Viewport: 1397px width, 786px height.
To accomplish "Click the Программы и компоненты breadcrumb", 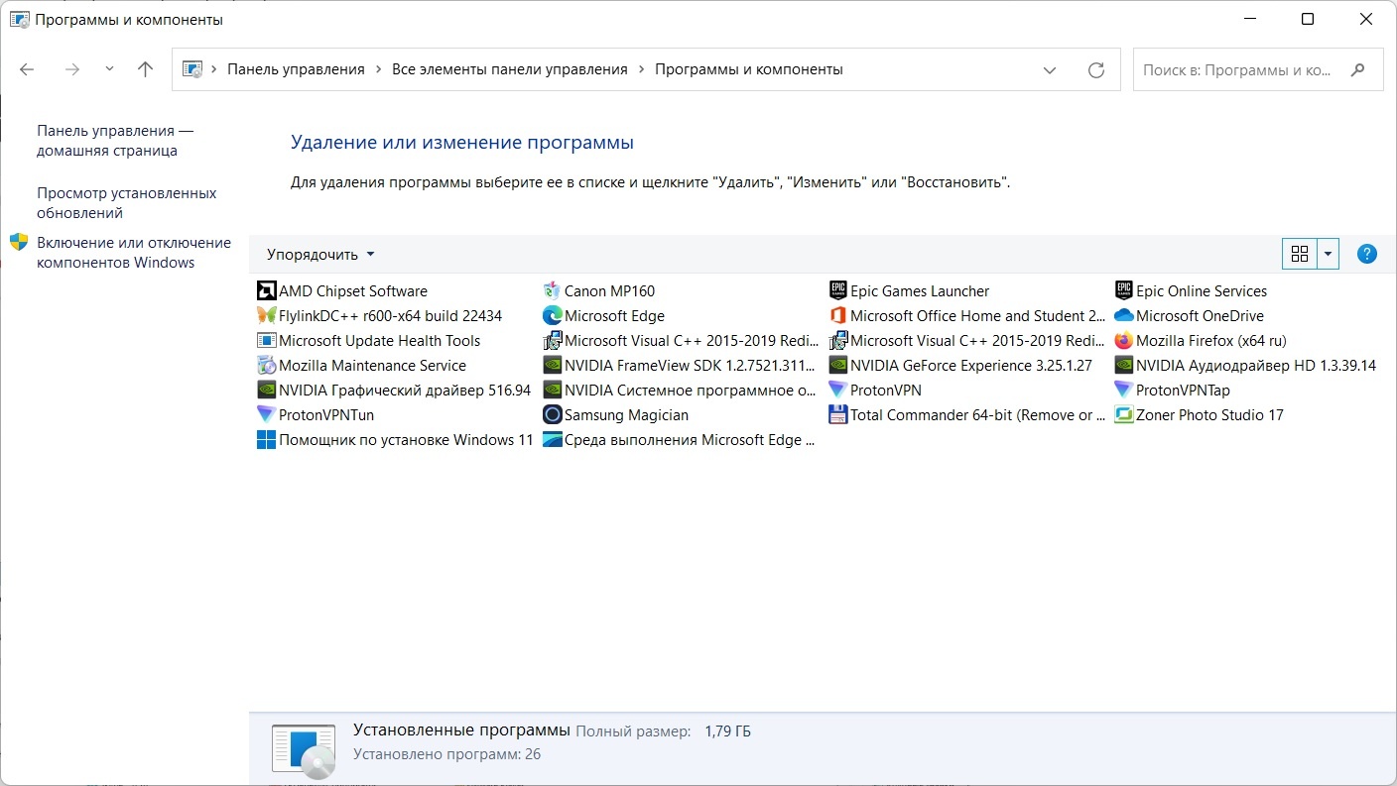I will [749, 69].
